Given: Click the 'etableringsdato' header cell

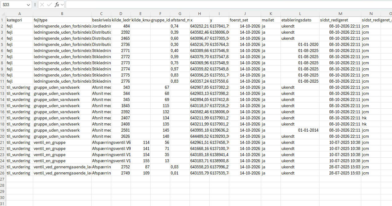Looking at the screenshot, I should (300, 20).
